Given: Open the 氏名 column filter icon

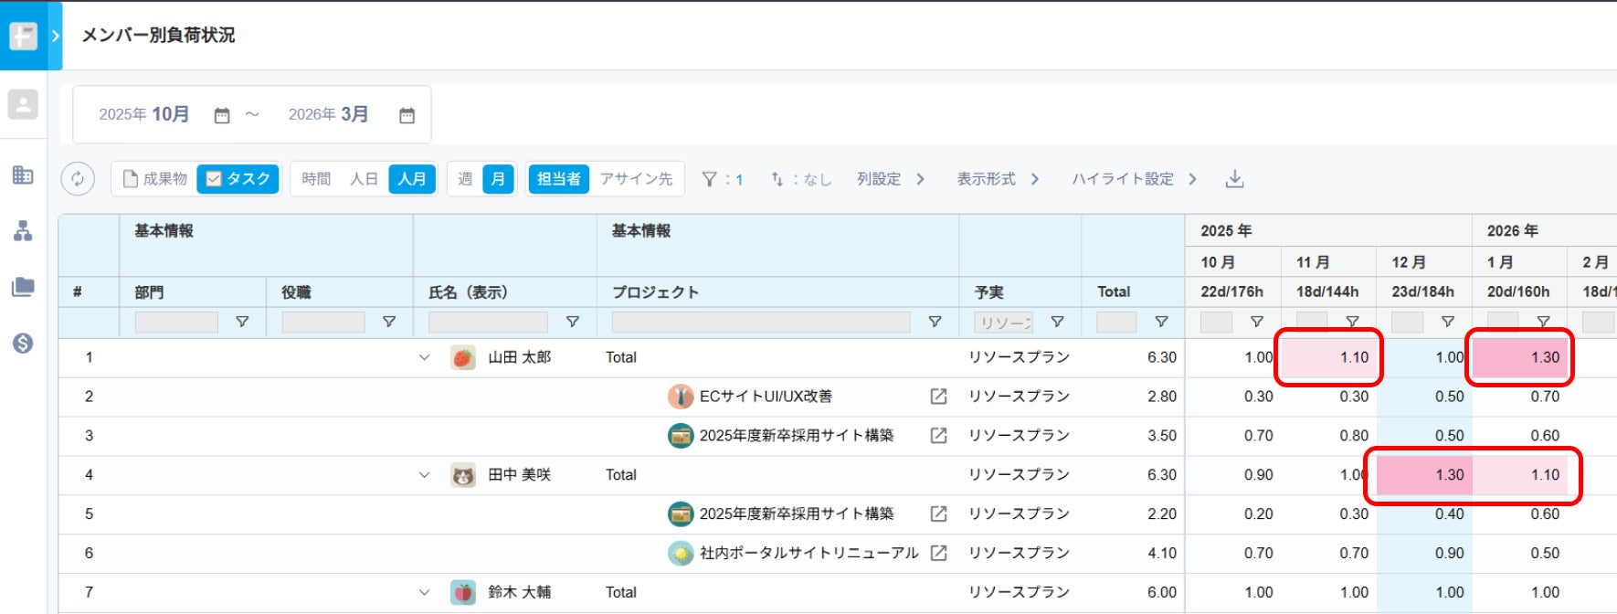Looking at the screenshot, I should [573, 322].
